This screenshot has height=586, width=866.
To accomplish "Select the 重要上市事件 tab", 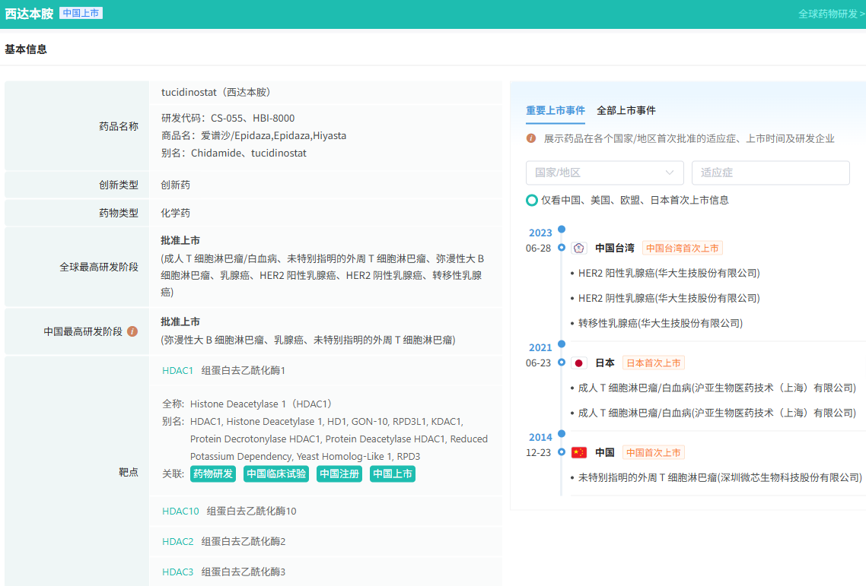I will [x=556, y=110].
